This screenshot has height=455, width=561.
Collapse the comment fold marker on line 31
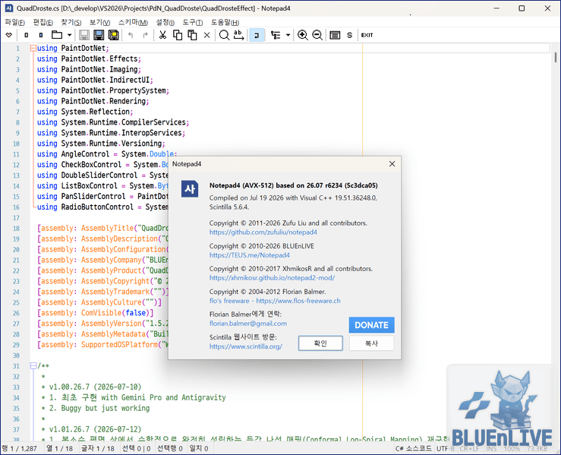click(33, 366)
